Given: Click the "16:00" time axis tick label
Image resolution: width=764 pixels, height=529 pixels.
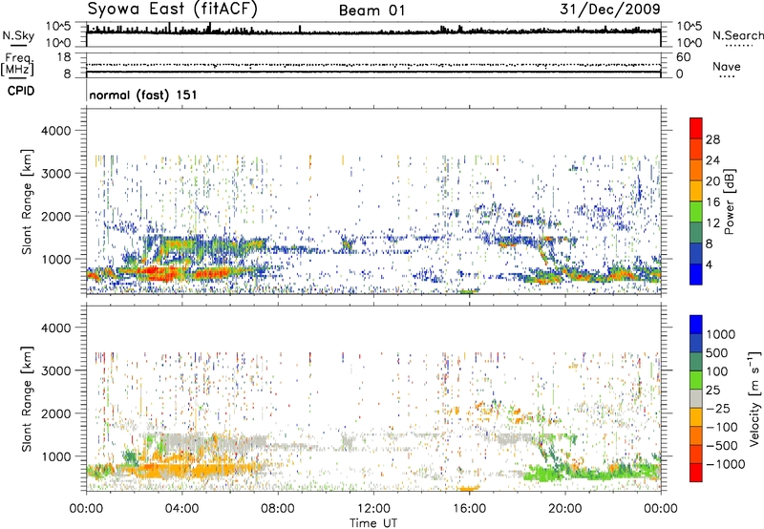Looking at the screenshot, I should point(469,509).
